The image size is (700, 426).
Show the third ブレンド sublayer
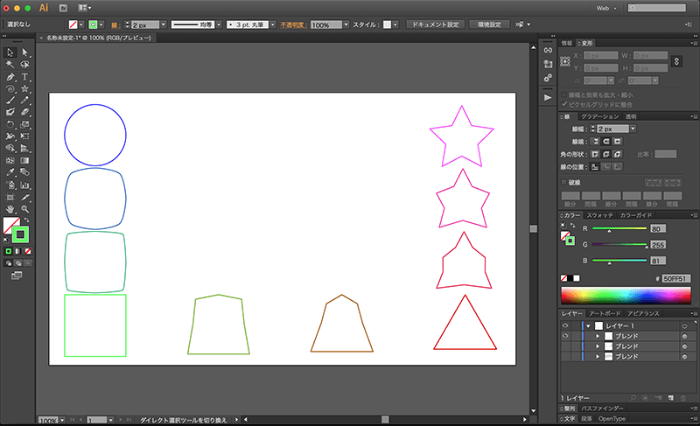coord(565,356)
